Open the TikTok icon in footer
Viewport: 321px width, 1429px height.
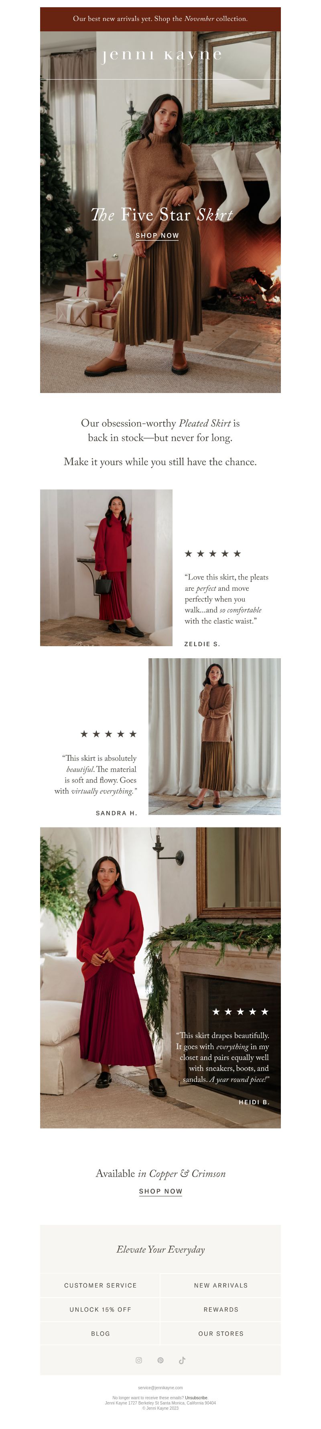point(182,1359)
